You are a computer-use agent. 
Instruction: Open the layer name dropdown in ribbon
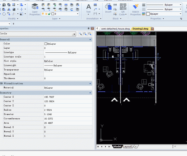coord(77,14)
